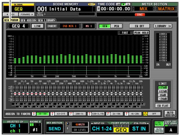Select the ±12dB limit option

click(x=163, y=91)
